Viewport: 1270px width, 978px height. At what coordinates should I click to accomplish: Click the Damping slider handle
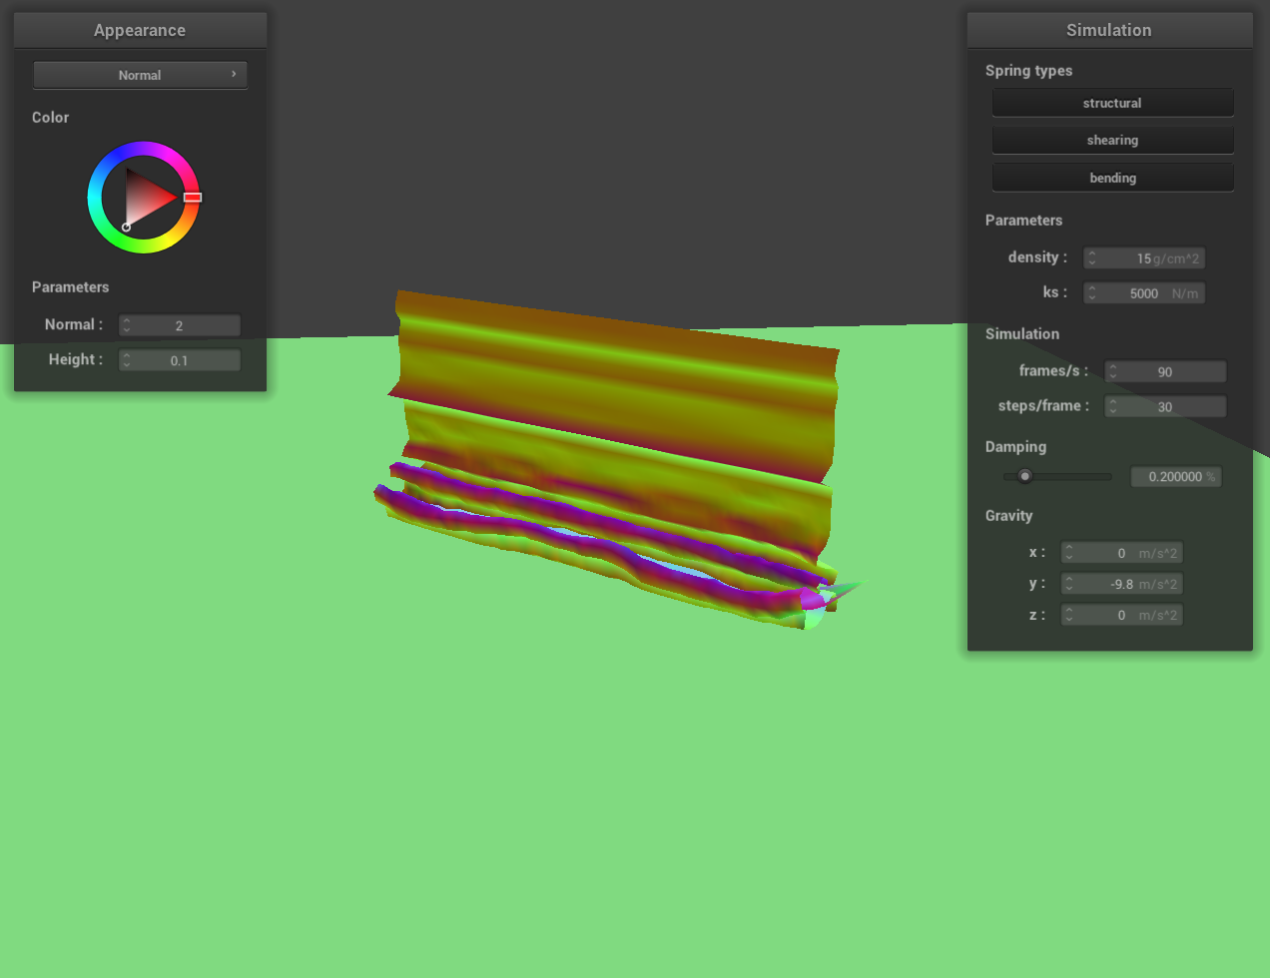tap(1024, 476)
